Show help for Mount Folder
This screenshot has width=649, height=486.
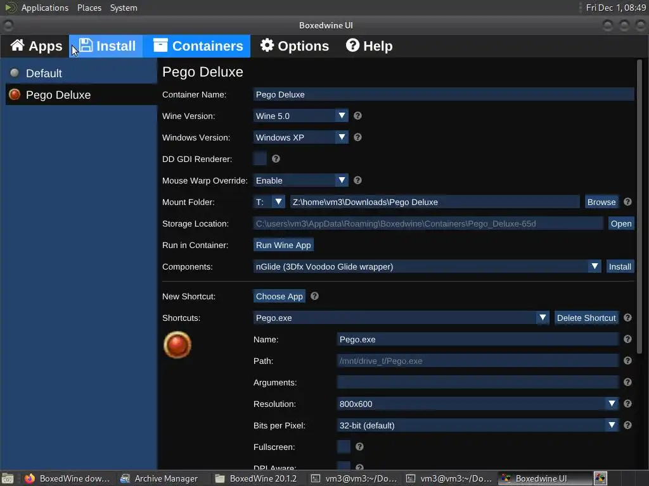click(627, 202)
